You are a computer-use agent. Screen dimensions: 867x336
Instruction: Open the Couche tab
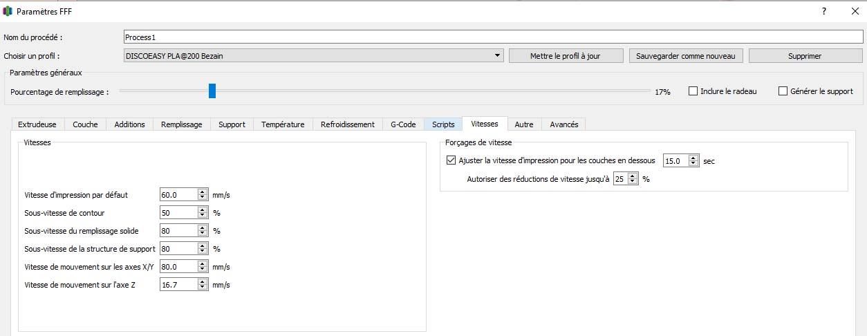point(85,124)
